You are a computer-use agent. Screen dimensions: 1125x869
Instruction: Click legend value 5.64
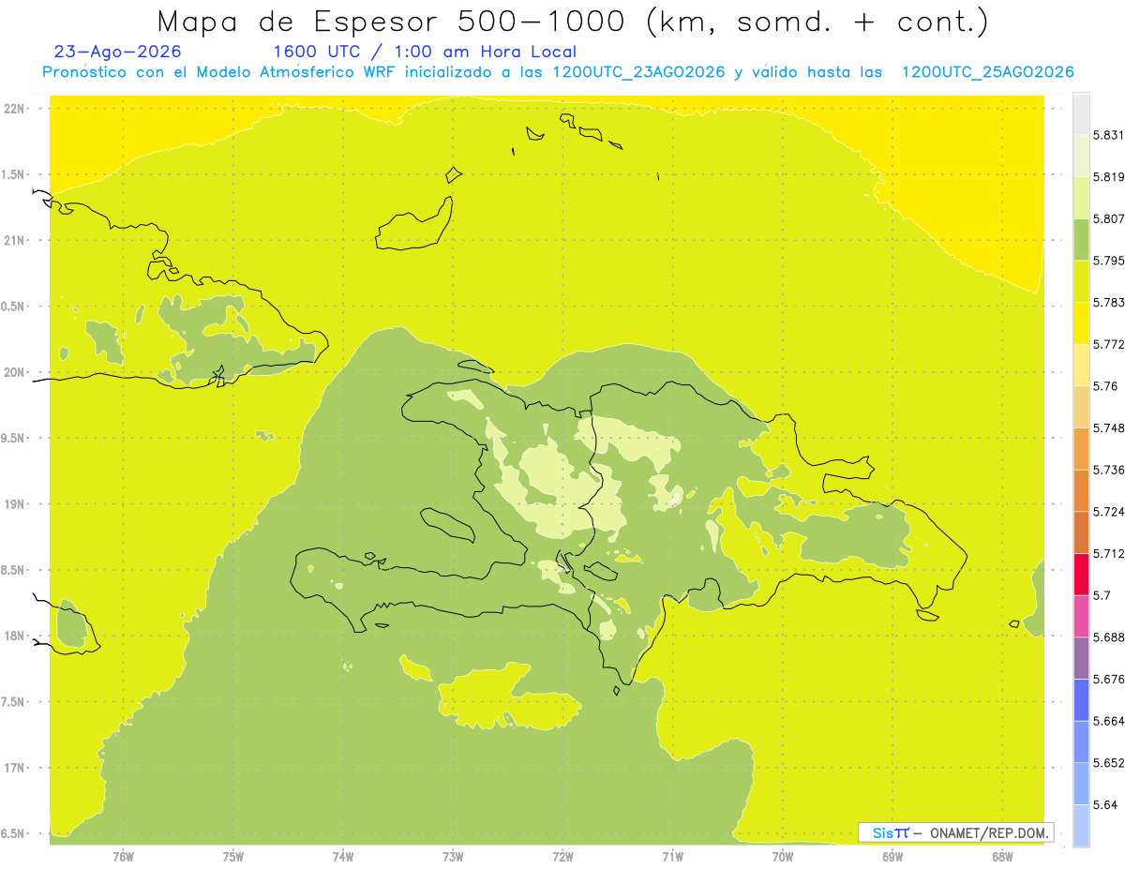1104,805
